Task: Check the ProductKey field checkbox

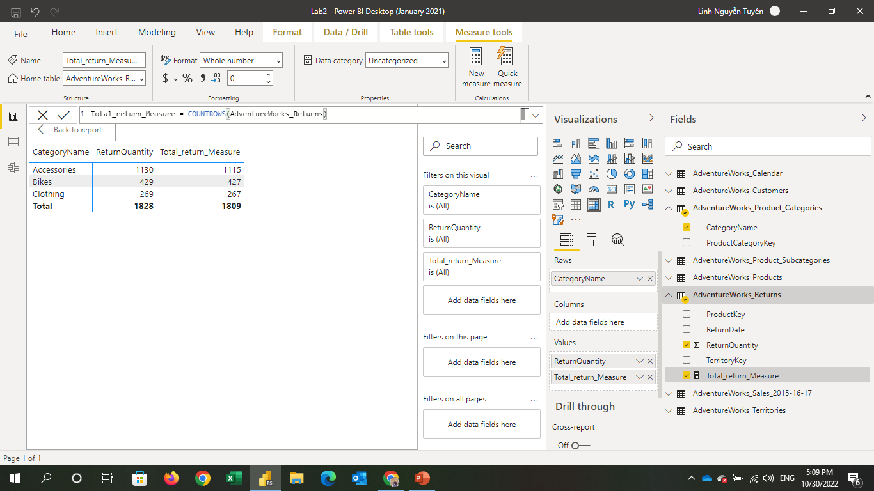Action: coord(687,314)
